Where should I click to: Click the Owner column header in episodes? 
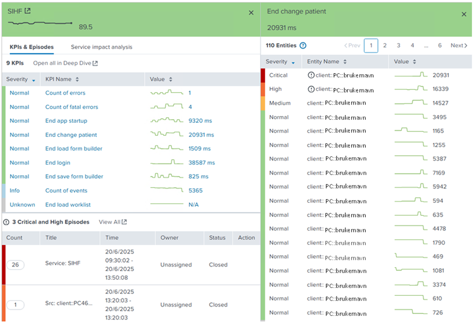point(169,238)
